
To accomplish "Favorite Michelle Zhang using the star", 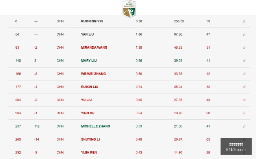I will pos(244,126).
